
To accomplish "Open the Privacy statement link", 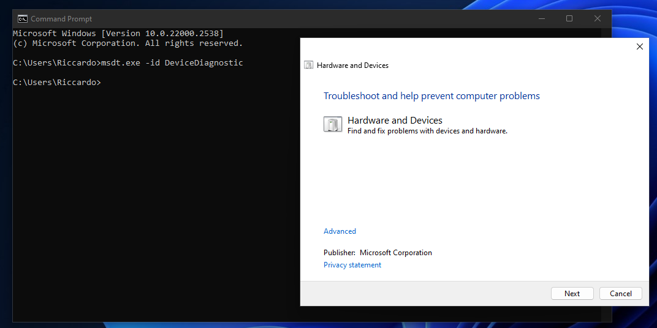I will [x=352, y=265].
